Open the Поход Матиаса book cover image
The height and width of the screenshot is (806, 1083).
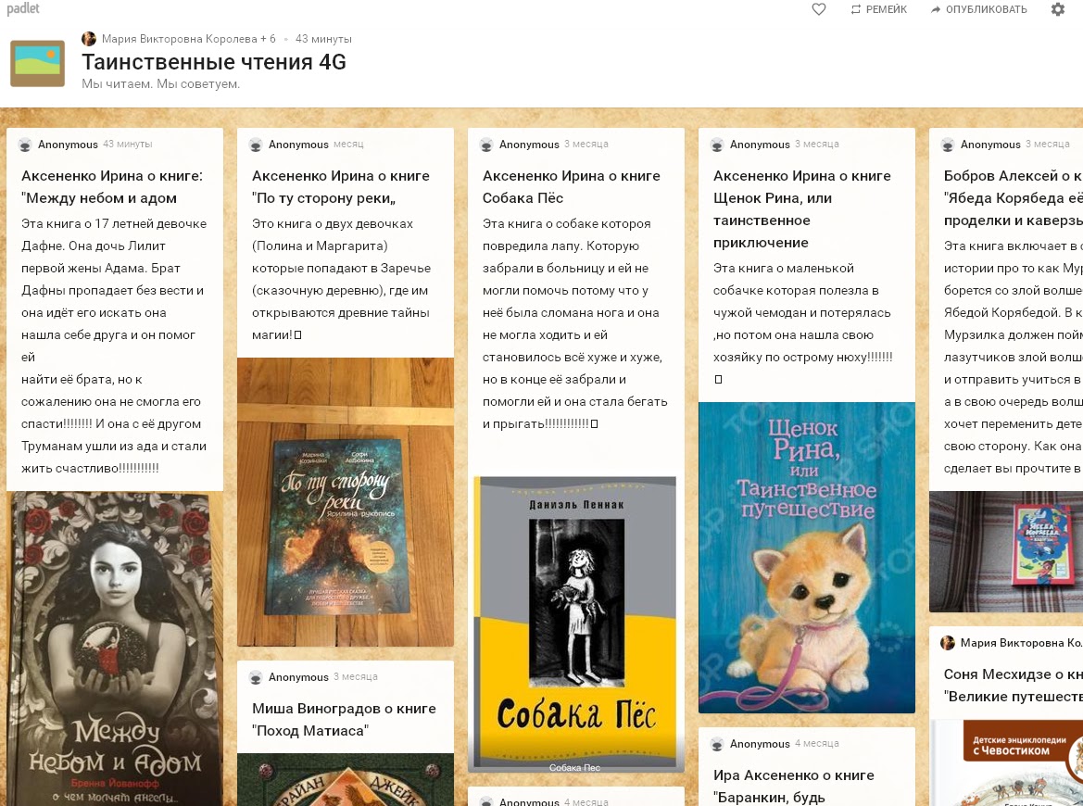tap(346, 779)
